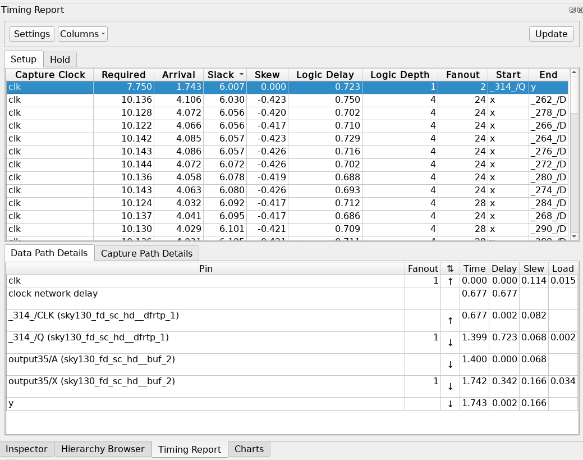Image resolution: width=583 pixels, height=460 pixels.
Task: Select the y pin row in path details
Action: 292,404
